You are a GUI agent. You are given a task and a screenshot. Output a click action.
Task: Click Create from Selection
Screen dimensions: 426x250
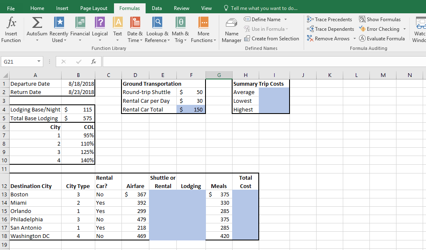coord(271,39)
